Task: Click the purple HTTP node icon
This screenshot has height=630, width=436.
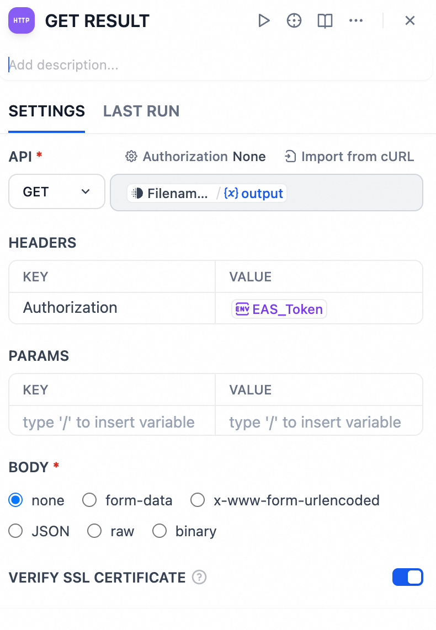Action: click(22, 21)
